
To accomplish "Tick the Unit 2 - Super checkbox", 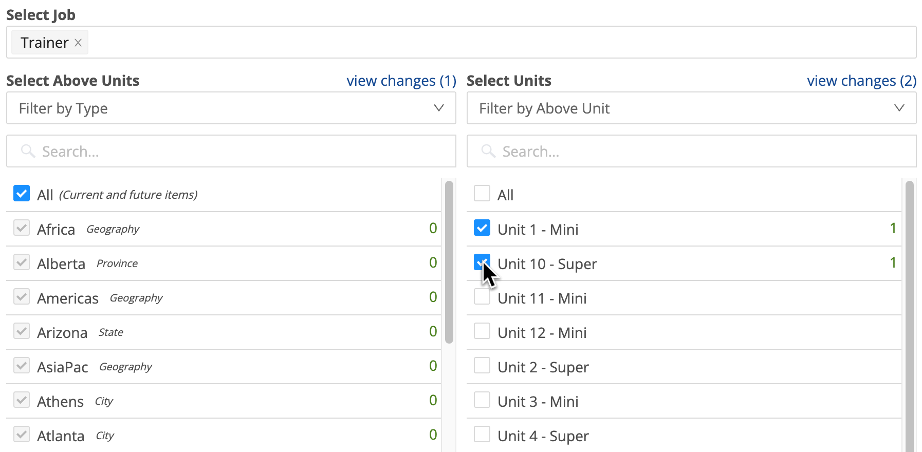I will 482,365.
